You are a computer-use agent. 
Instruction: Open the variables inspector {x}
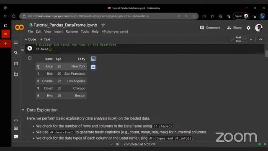click(x=16, y=63)
